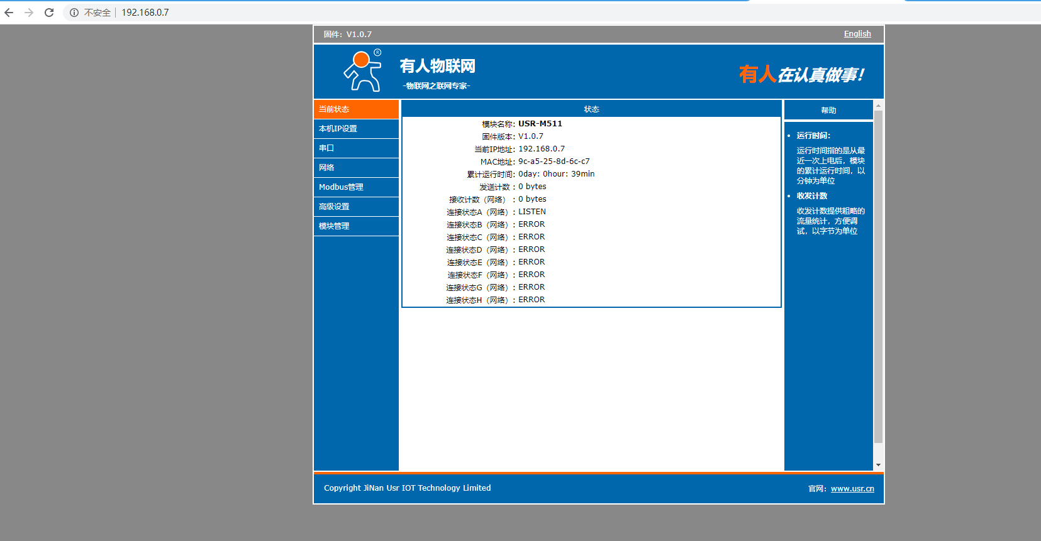Click the scrollbar down arrow
Screen dimensions: 1041x541
878,465
